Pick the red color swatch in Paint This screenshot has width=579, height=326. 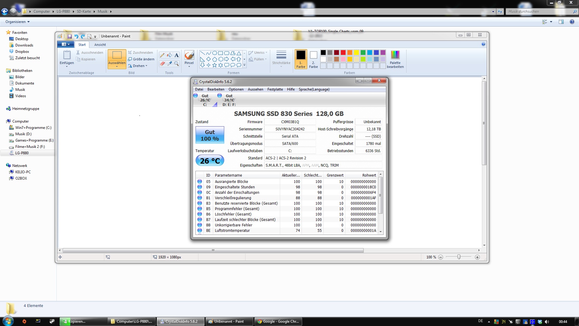(343, 53)
